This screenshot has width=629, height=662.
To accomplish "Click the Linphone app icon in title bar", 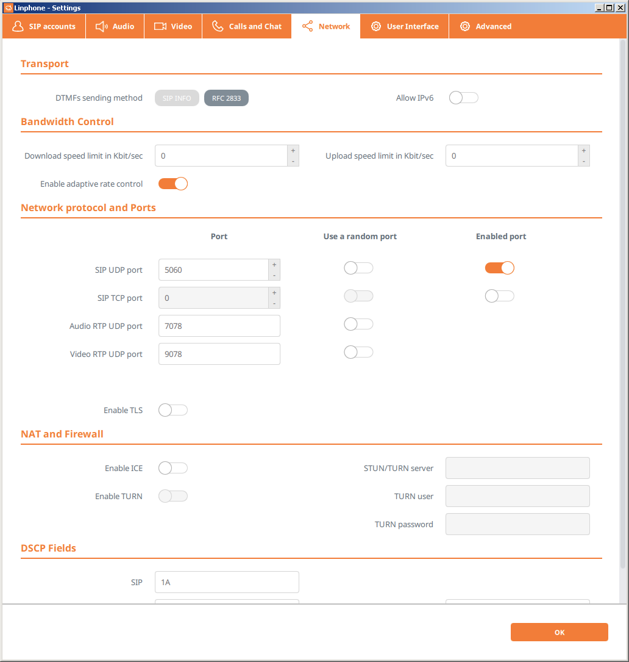I will click(x=9, y=7).
